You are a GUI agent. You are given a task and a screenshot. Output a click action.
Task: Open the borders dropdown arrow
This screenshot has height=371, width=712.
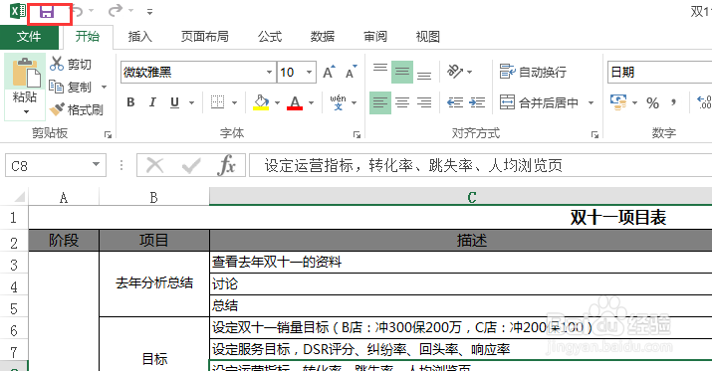[234, 103]
